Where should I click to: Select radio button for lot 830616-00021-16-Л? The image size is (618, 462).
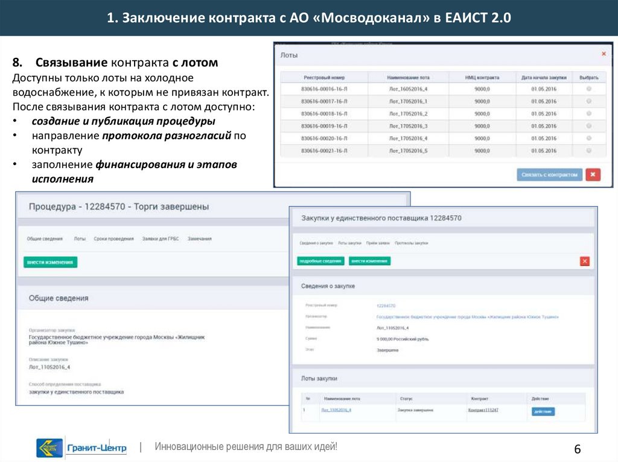click(x=589, y=151)
